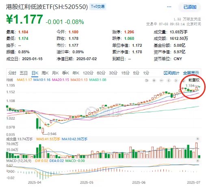This screenshot has width=206, height=187.
Task: Close the MACD indicator panel
Action: 197,161
